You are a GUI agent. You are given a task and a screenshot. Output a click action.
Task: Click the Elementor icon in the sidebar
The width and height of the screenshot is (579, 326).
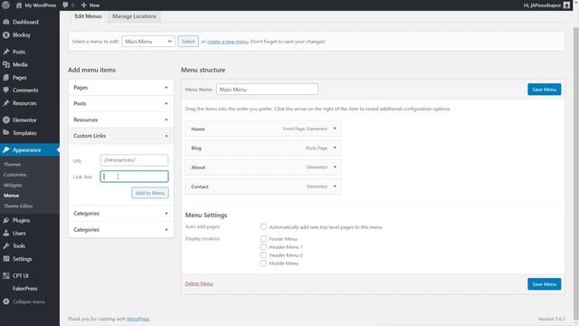coord(6,120)
